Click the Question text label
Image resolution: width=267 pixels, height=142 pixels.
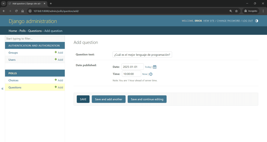pos(85,55)
